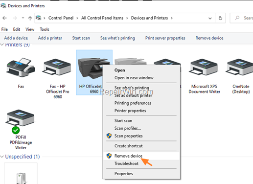
Task: Select the OneNote (Desktop) printer icon
Action: pyautogui.click(x=240, y=68)
